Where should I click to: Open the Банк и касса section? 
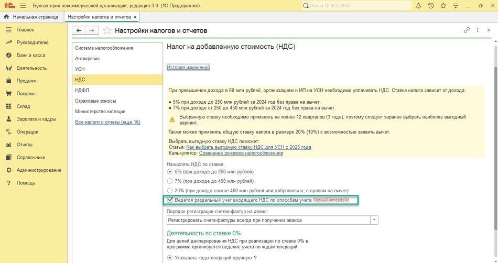30,55
